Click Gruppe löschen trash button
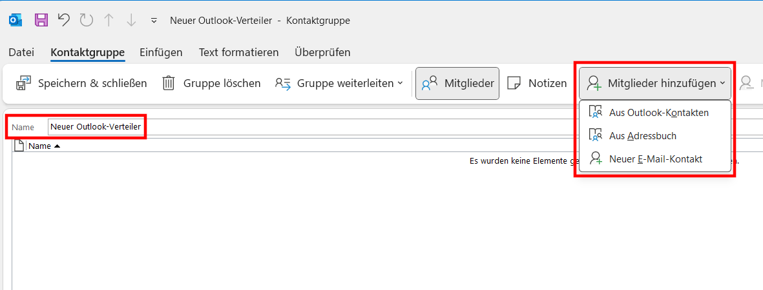The width and height of the screenshot is (763, 290). coord(211,84)
